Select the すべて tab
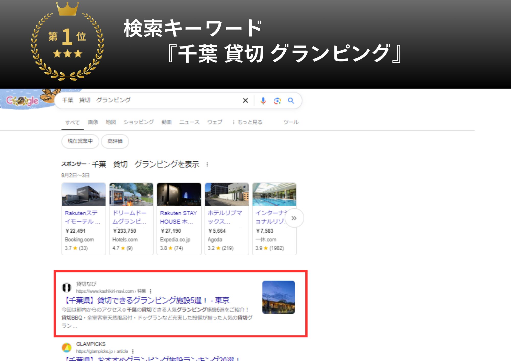This screenshot has width=511, height=361. (x=73, y=123)
